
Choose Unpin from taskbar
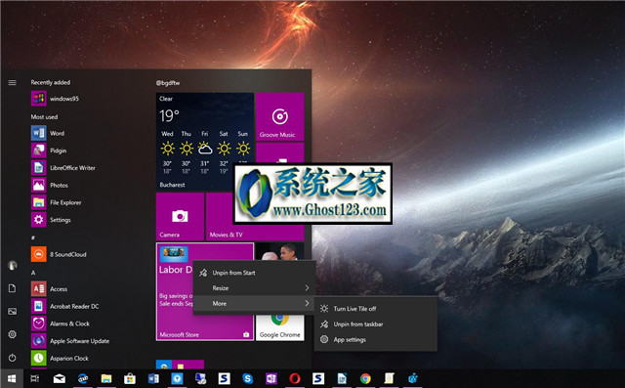point(375,324)
